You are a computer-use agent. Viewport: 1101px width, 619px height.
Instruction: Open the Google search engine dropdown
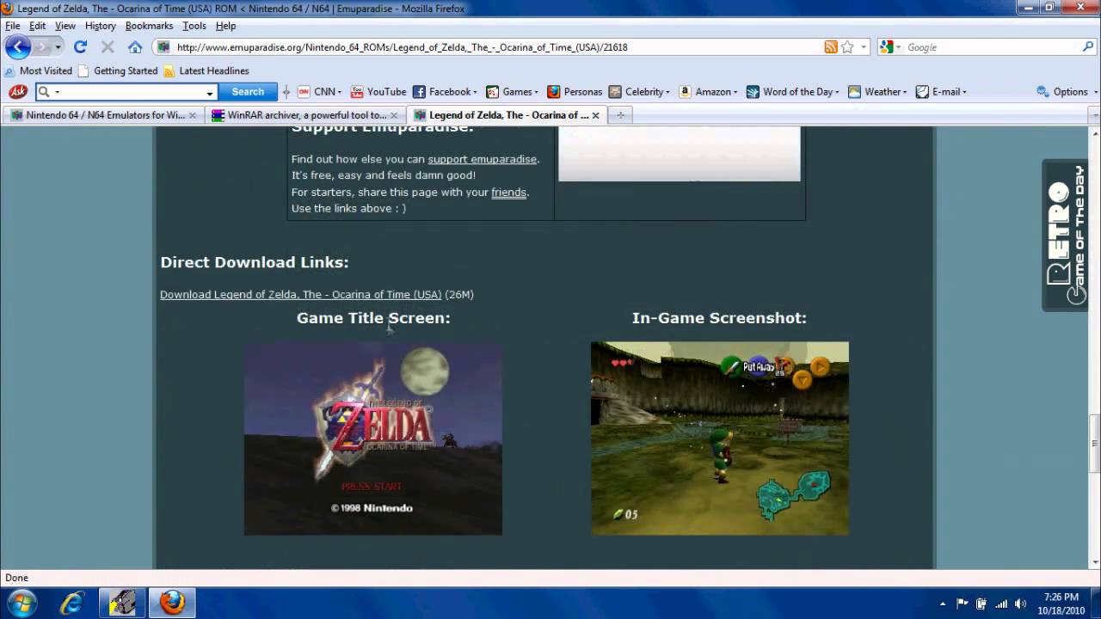pyautogui.click(x=900, y=47)
